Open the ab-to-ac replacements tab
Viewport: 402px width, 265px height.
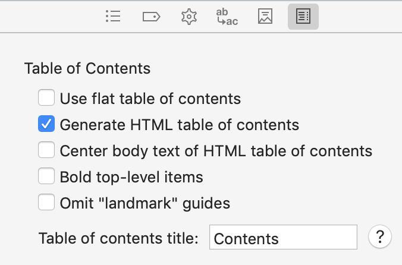point(227,17)
